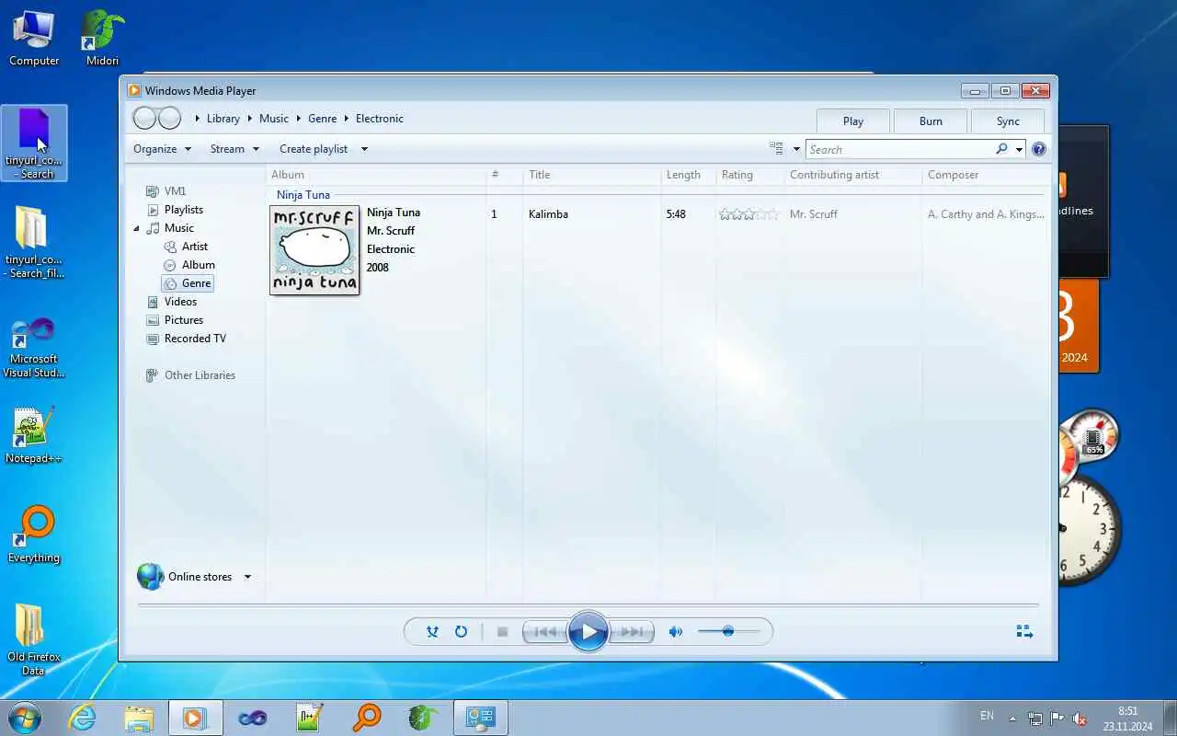Open Notepad++ from the taskbar
Viewport: 1177px width, 736px height.
tap(309, 718)
